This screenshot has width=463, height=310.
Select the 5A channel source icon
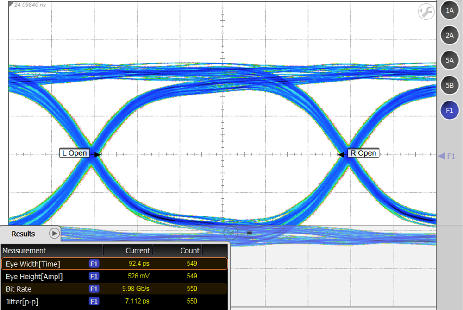click(450, 60)
